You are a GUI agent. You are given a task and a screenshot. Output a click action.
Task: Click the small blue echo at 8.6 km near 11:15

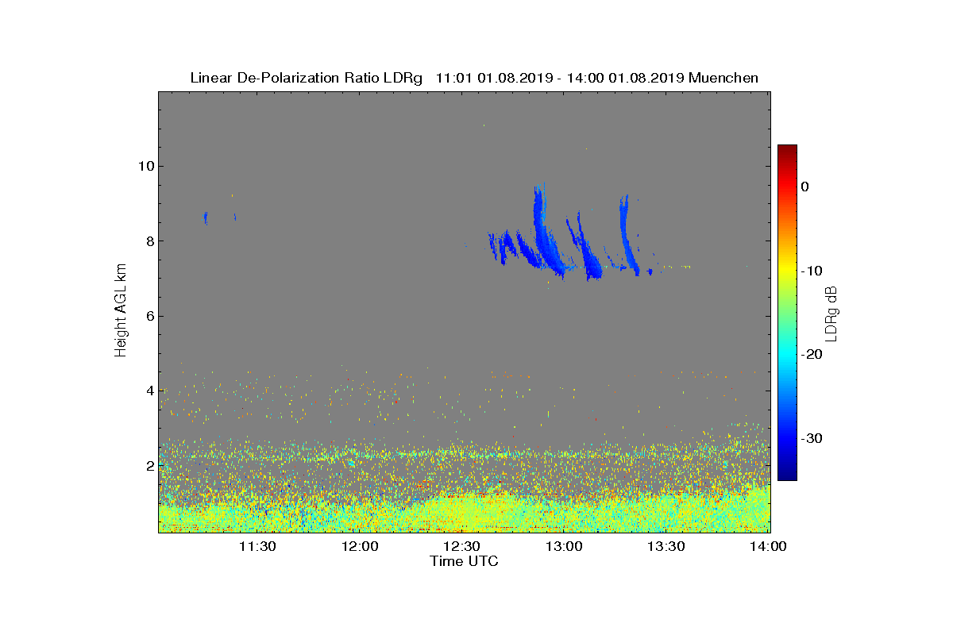(206, 217)
